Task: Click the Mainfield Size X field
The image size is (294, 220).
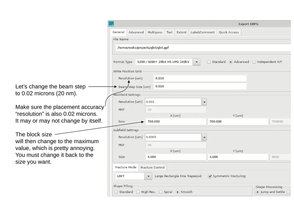Action: point(176,121)
